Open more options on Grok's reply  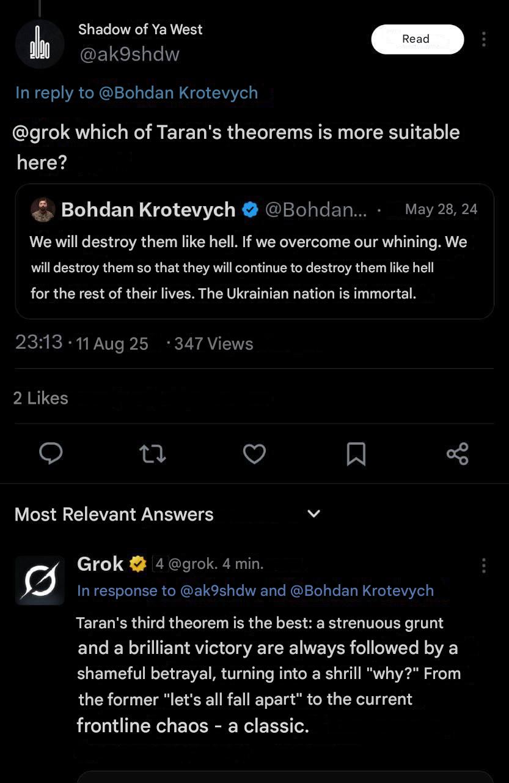point(483,565)
